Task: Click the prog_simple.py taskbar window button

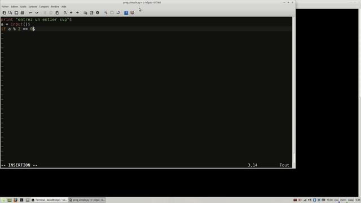Action: tap(87, 200)
